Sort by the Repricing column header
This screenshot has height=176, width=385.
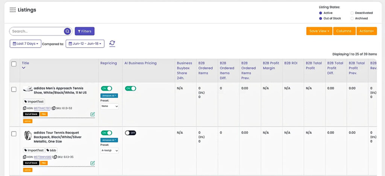click(109, 63)
